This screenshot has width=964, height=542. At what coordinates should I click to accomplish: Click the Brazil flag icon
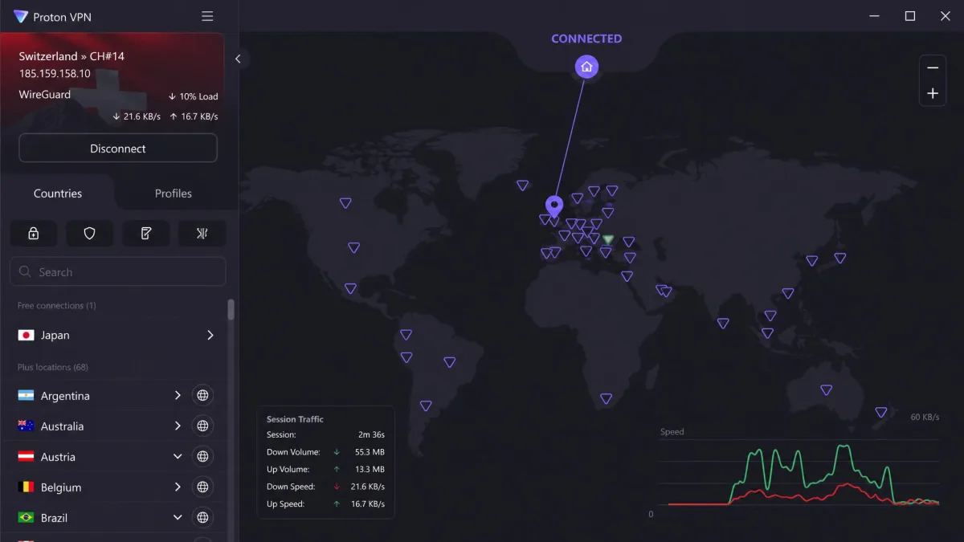(26, 518)
